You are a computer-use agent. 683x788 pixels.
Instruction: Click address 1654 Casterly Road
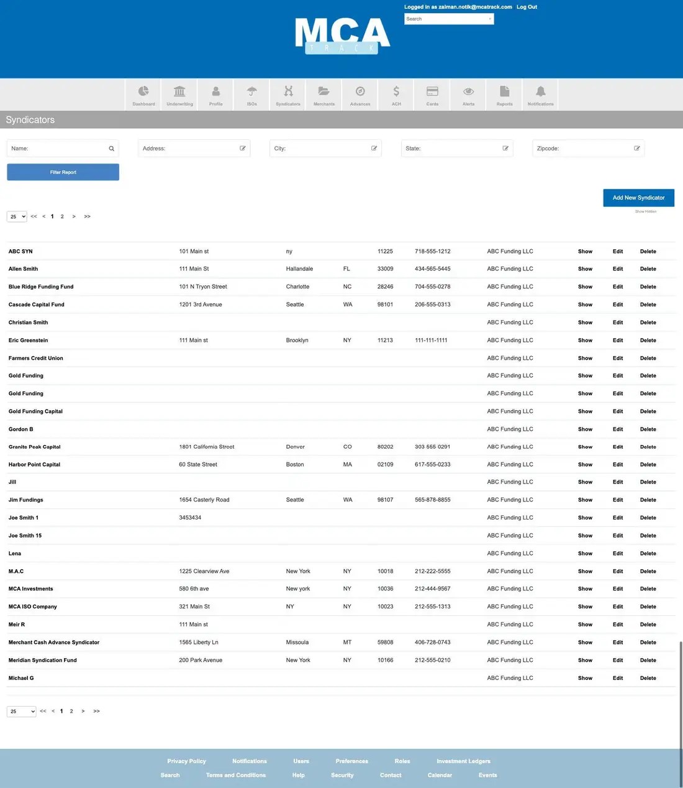click(204, 500)
